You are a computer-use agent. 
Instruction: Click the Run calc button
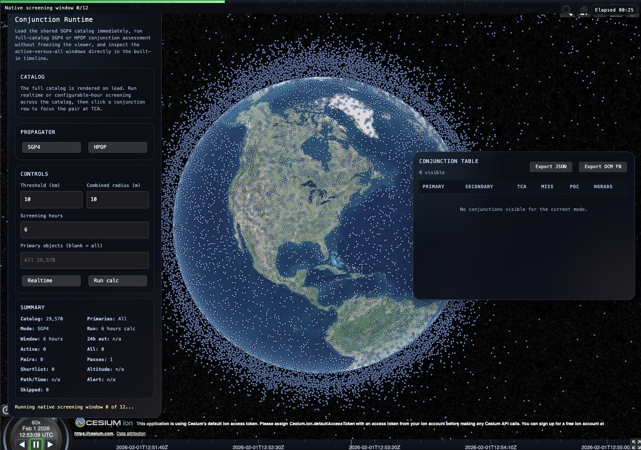click(118, 281)
